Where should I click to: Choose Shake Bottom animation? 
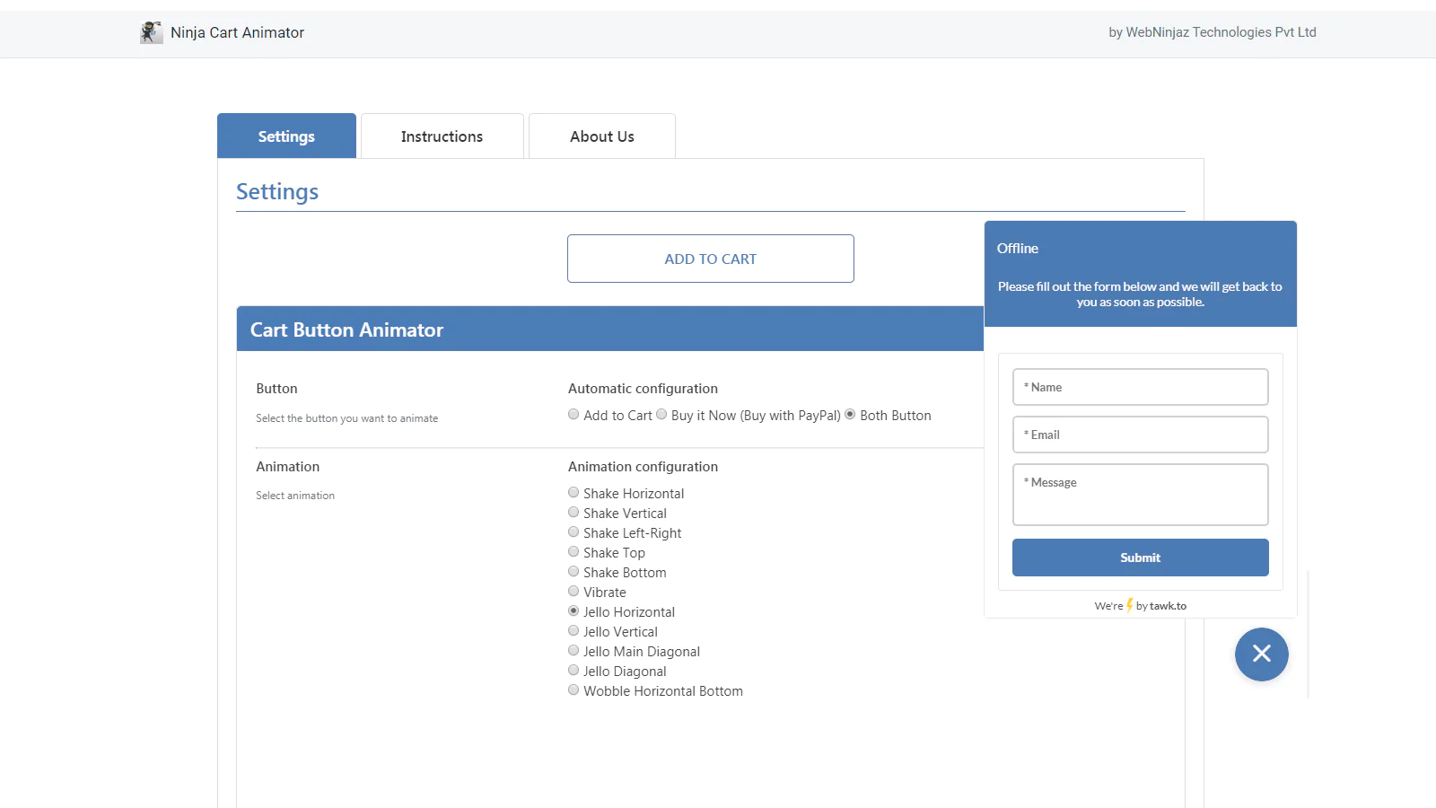574,572
